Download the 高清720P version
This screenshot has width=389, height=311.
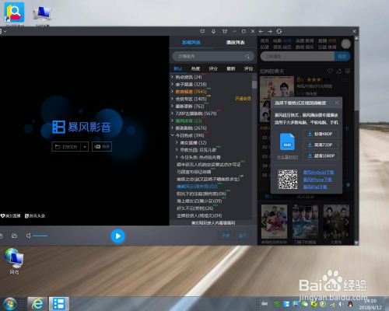pos(321,145)
